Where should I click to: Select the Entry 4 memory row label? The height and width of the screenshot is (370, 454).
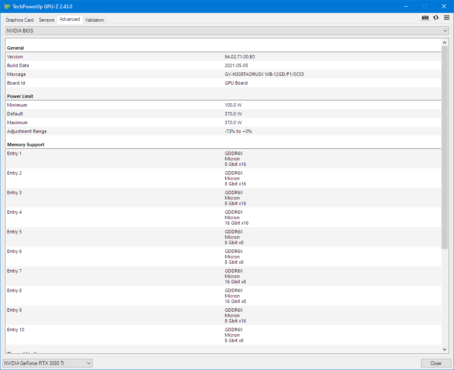click(x=15, y=212)
